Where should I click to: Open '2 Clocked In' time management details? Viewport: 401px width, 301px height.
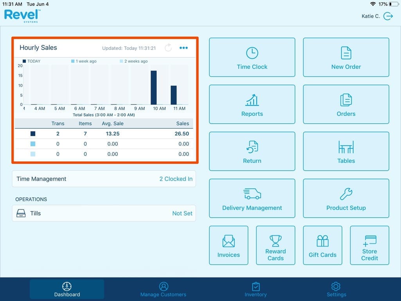tap(176, 179)
